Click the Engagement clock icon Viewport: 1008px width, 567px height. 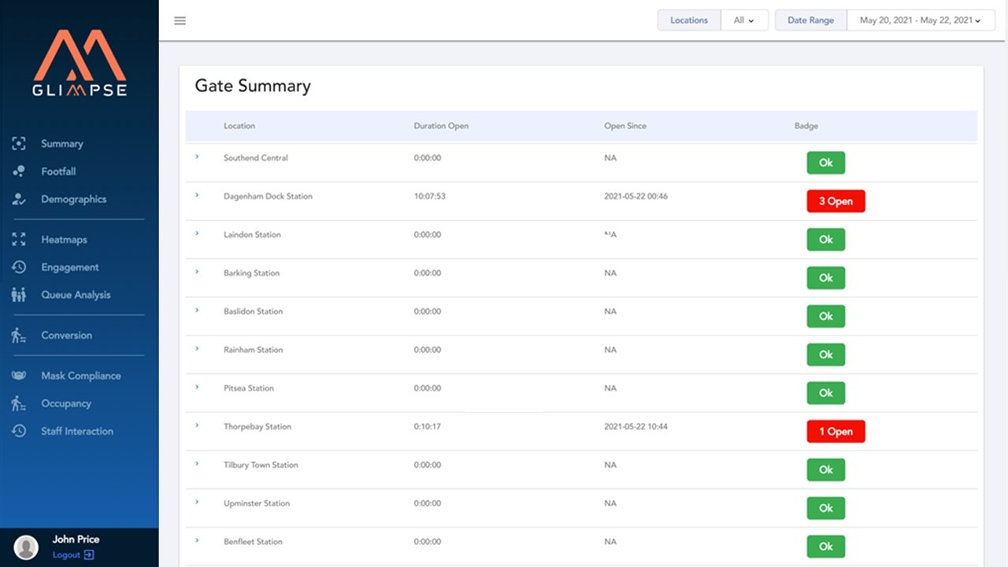click(x=18, y=267)
